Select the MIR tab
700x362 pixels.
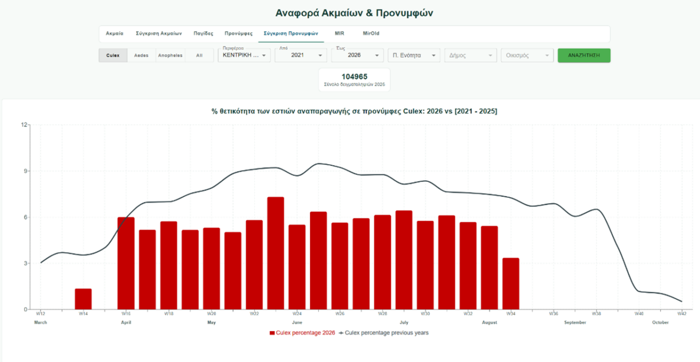pos(339,33)
